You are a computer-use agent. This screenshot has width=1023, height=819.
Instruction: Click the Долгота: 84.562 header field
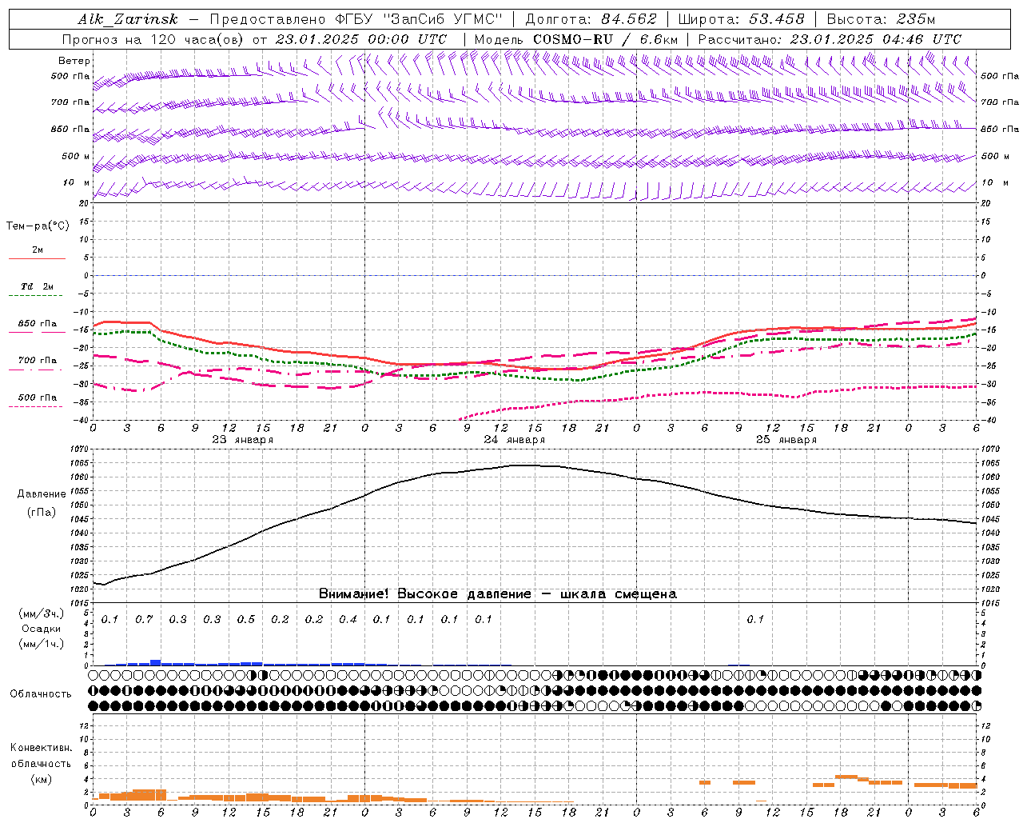click(x=591, y=19)
